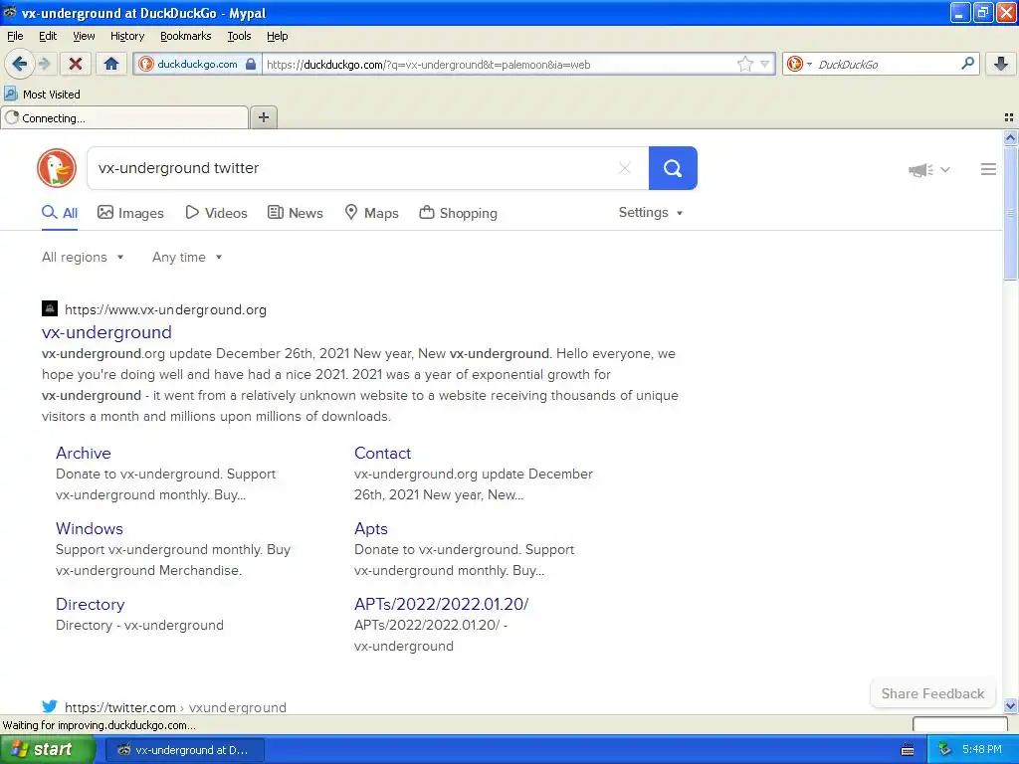Expand the Settings dropdown
This screenshot has width=1019, height=764.
tap(651, 213)
